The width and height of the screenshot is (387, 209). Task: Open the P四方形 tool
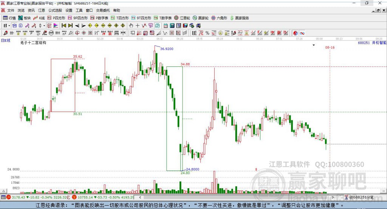56,18
